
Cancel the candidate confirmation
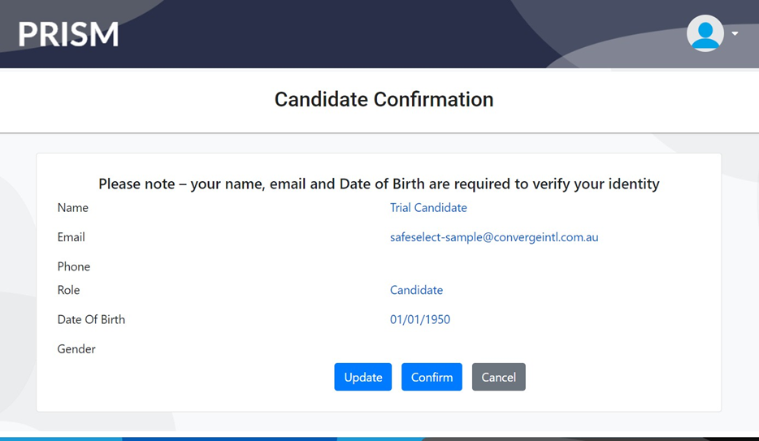498,377
